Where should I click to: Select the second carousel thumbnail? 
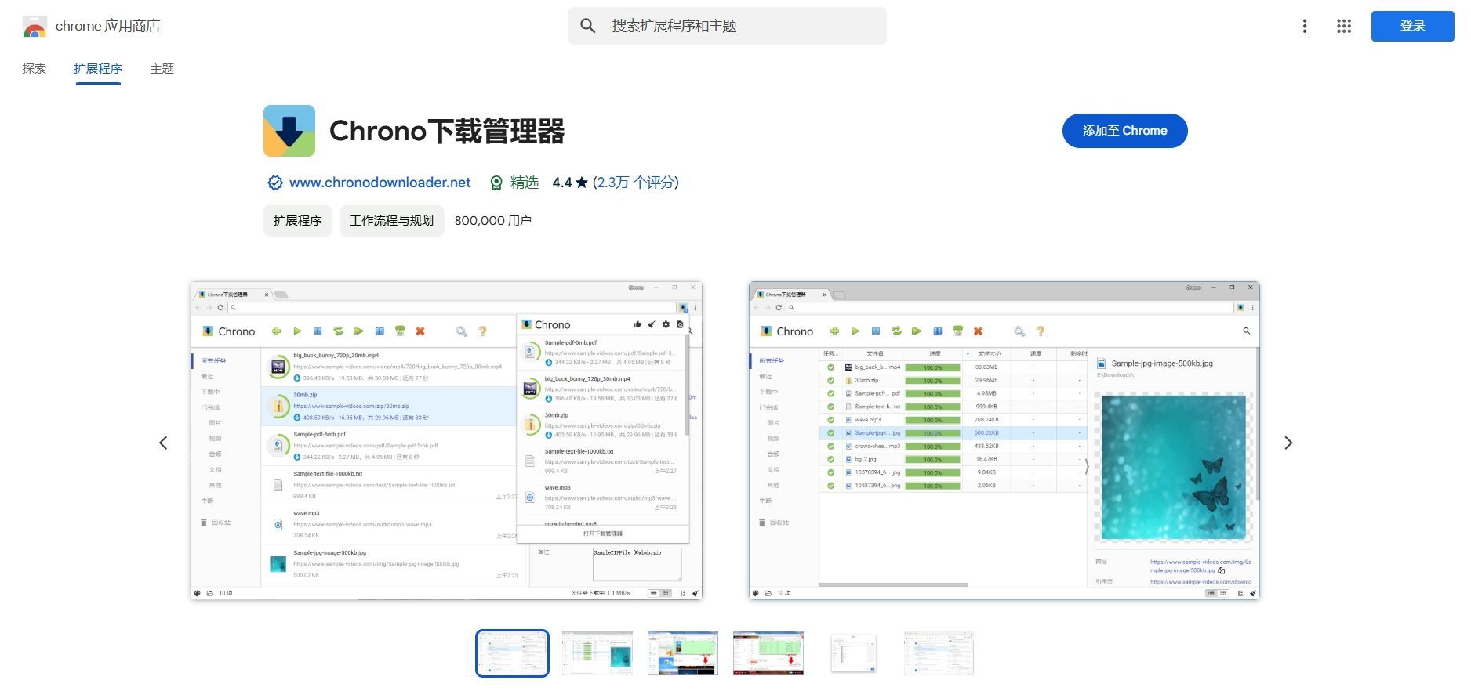597,653
